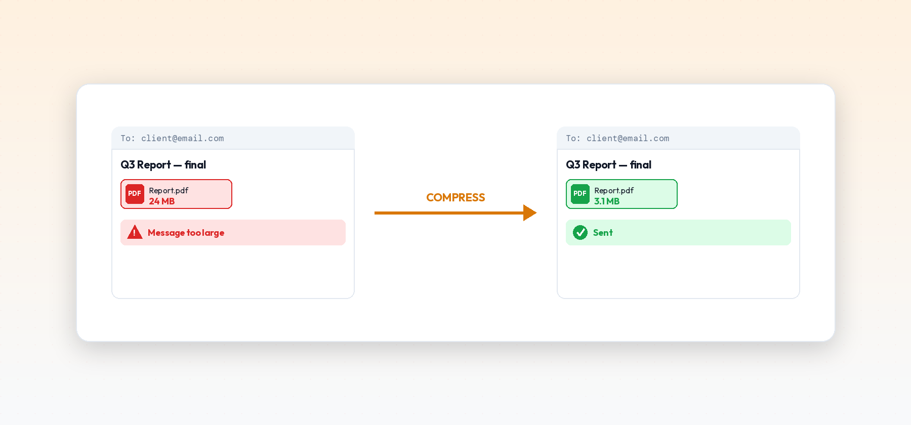Click the To field in right email
This screenshot has height=425, width=911.
pos(678,138)
